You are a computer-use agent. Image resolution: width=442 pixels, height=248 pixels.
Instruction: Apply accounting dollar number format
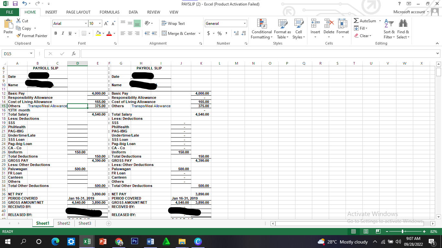pyautogui.click(x=209, y=34)
